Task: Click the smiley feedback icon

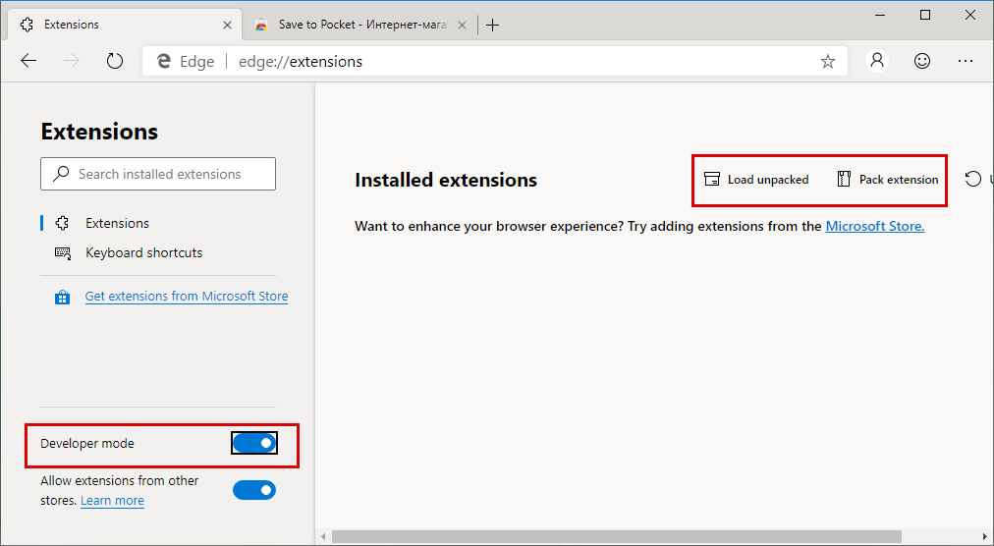Action: pyautogui.click(x=921, y=61)
